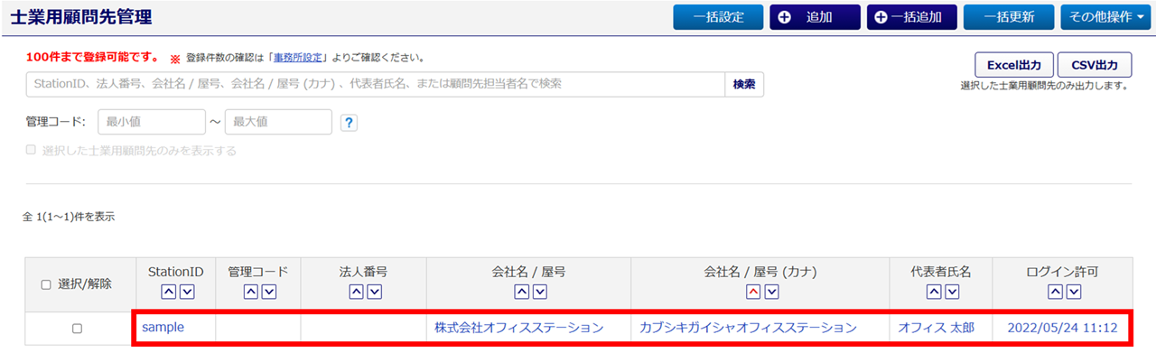Check the sample row checkbox
1156x353 pixels.
(x=77, y=329)
